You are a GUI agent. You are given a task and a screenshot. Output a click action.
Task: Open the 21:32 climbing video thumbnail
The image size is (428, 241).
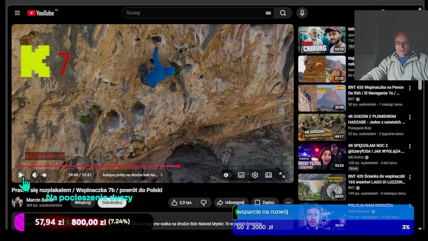pos(322,69)
